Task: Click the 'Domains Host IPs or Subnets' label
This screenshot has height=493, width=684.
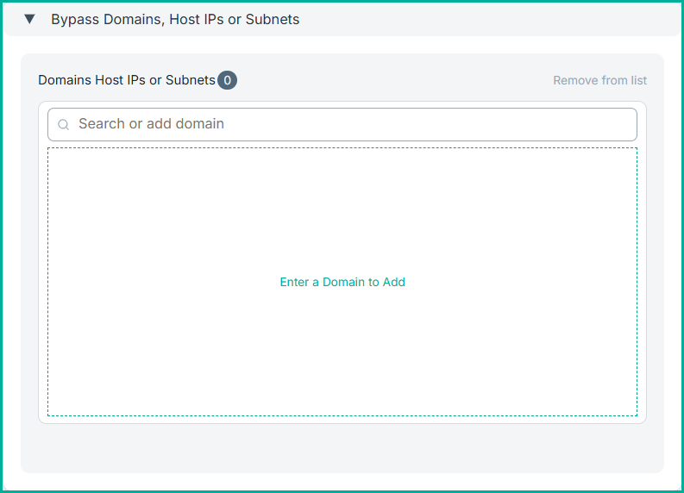Action: click(127, 80)
